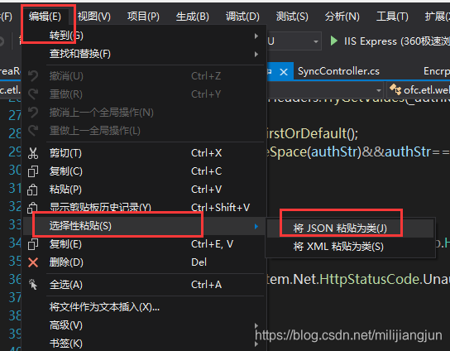The image size is (450, 351).
Task: Click the clipboard history icon
Action: pos(32,208)
